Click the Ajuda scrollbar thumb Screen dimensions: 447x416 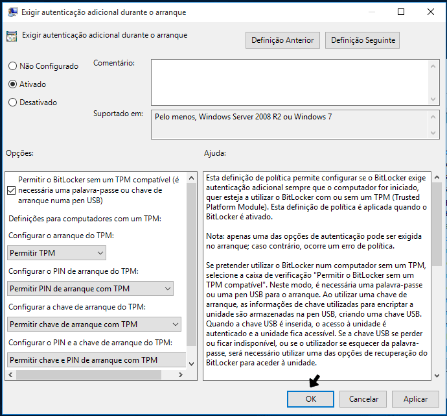pyautogui.click(x=437, y=225)
